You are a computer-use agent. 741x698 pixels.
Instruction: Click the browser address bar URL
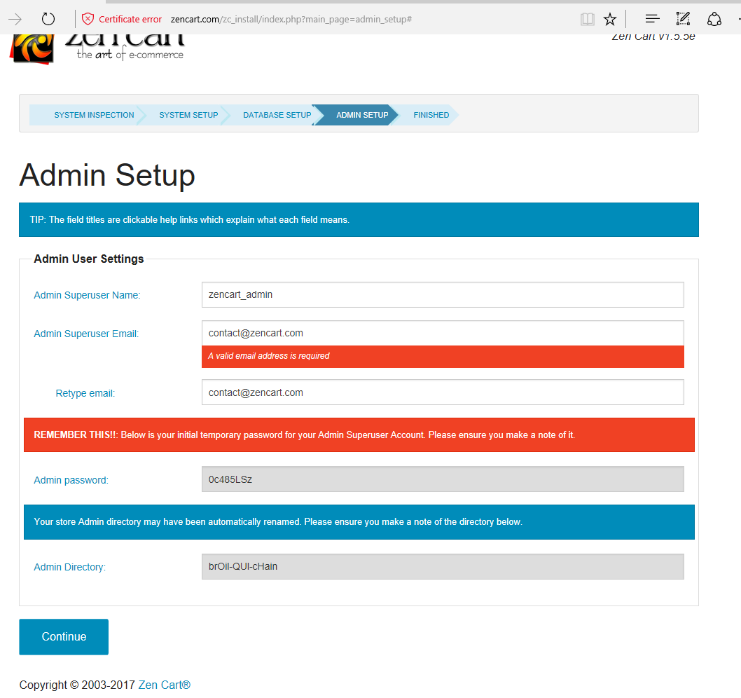(x=291, y=20)
